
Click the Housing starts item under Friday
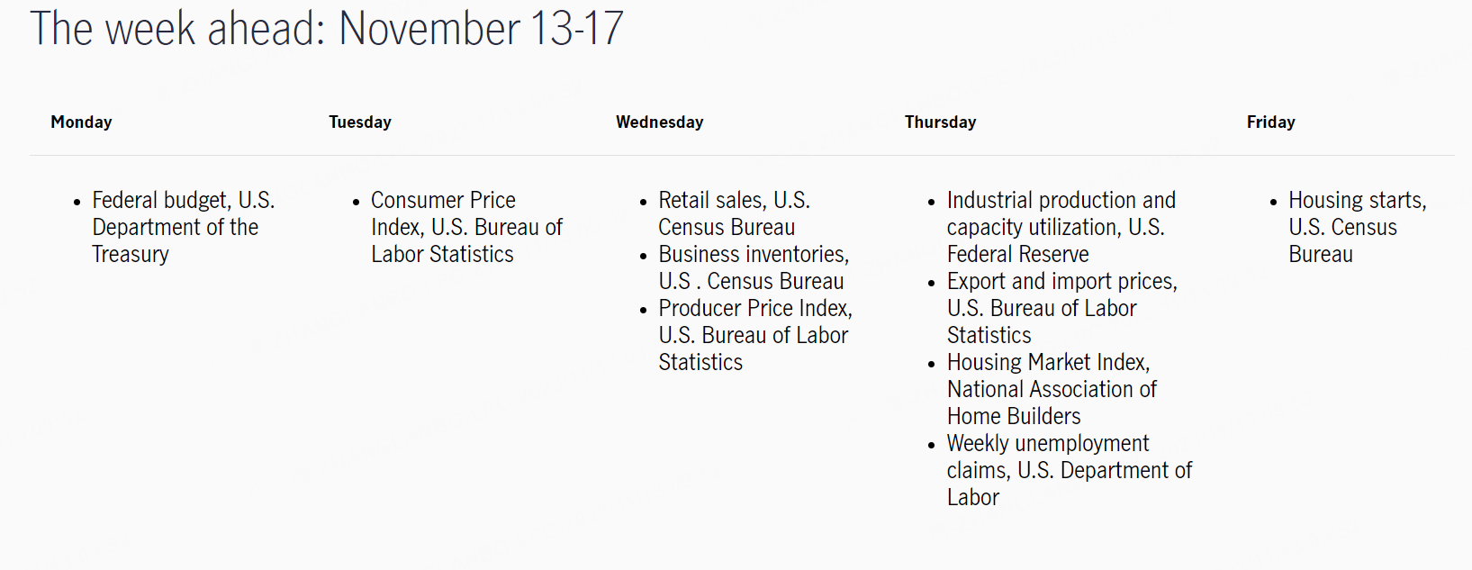(x=1356, y=227)
